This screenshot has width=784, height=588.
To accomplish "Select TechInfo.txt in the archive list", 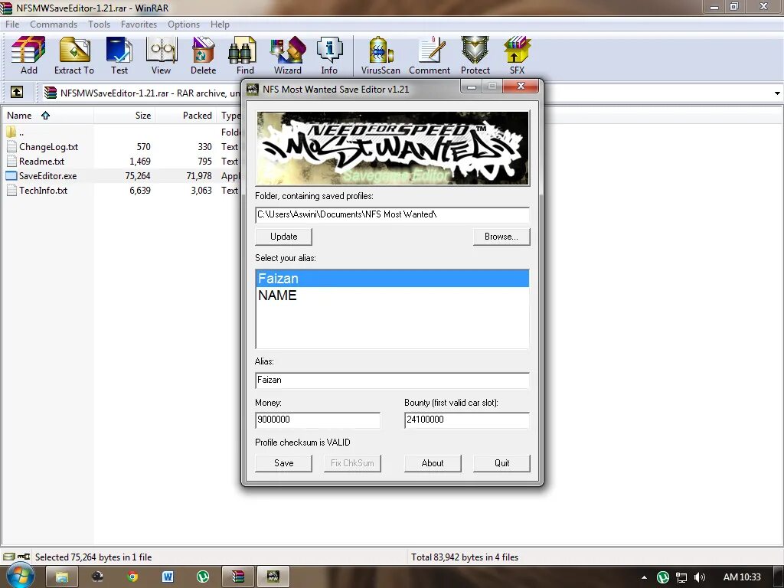I will click(x=43, y=191).
